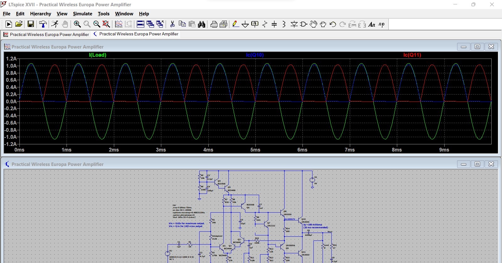Place a Capacitor component
The height and width of the screenshot is (263, 502).
274,24
